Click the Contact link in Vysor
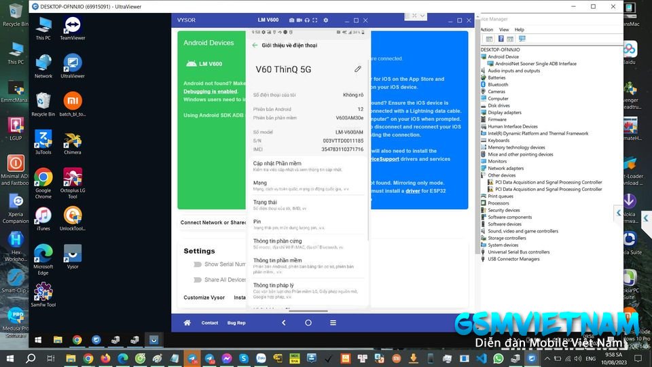 pos(210,323)
